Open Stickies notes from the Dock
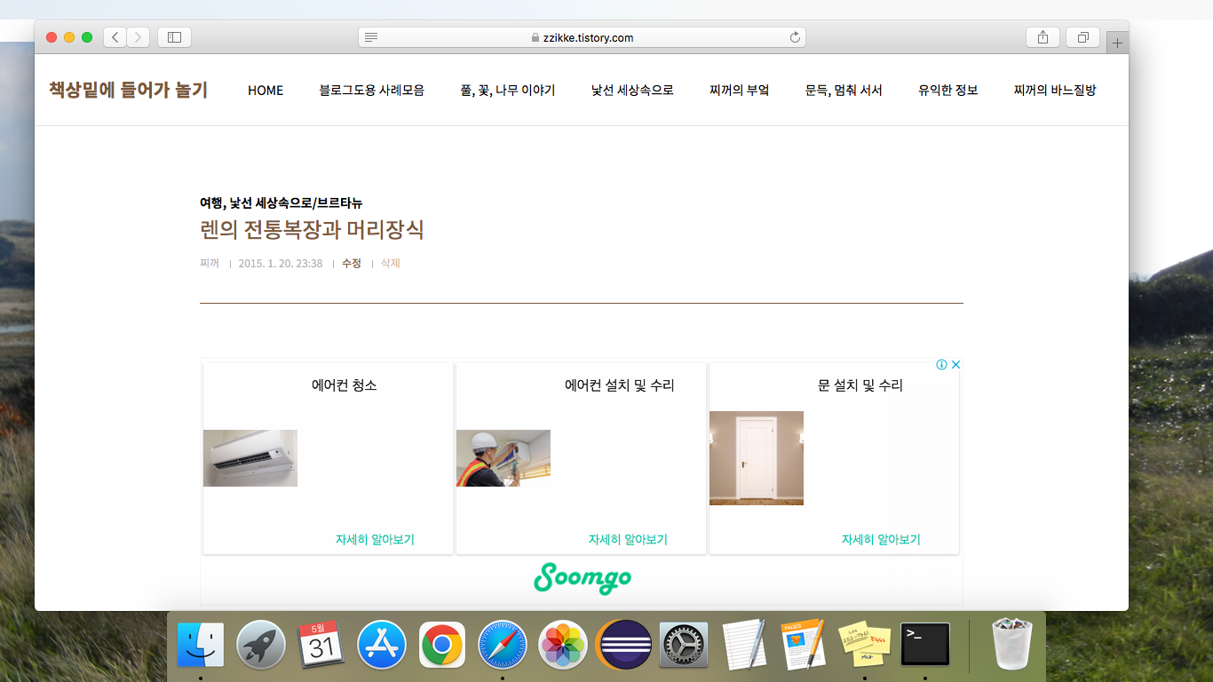 pyautogui.click(x=864, y=645)
